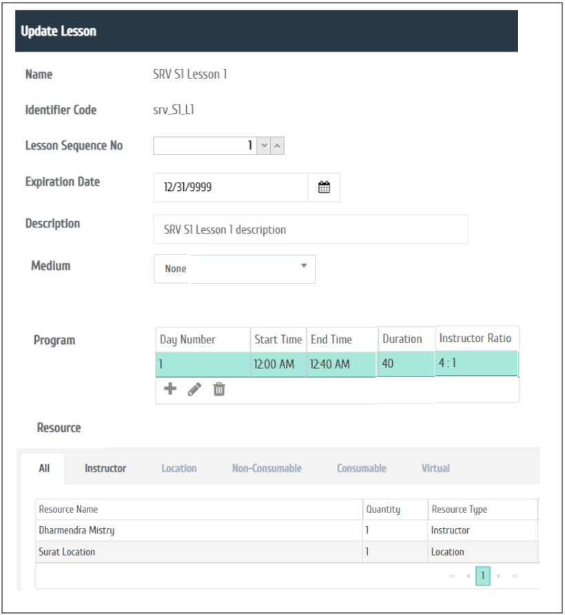Go to next page in resource pager
Screen dimensions: 565x615
[499, 576]
